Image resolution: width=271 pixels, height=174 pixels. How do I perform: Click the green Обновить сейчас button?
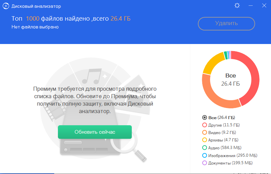coord(95,132)
